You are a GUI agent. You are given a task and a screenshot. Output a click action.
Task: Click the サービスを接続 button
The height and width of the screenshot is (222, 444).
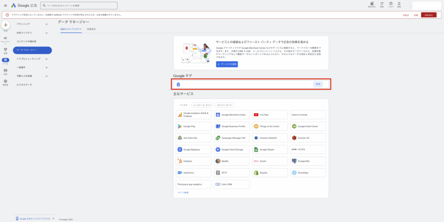pos(227,64)
